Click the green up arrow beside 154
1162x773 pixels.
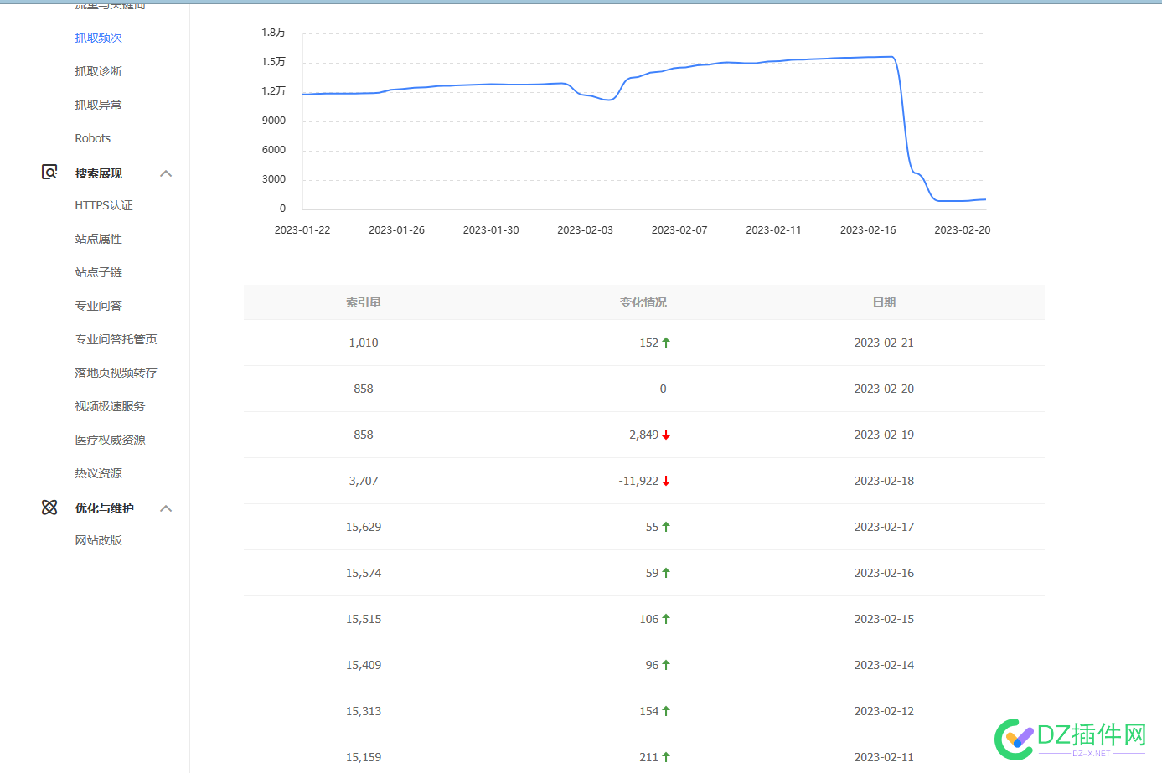666,711
